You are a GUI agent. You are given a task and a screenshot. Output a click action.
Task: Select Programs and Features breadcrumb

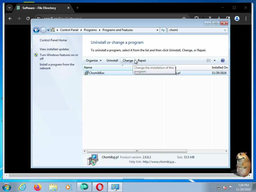pos(117,30)
